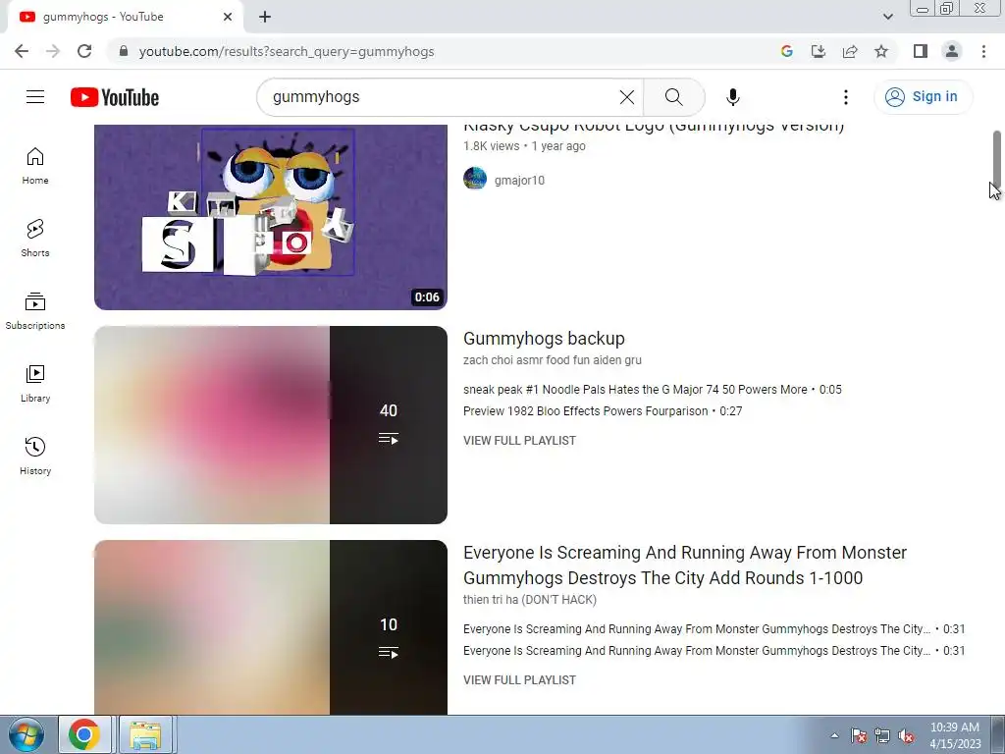Open YouTube settings three-dot menu
This screenshot has height=754, width=1005.
[x=845, y=97]
